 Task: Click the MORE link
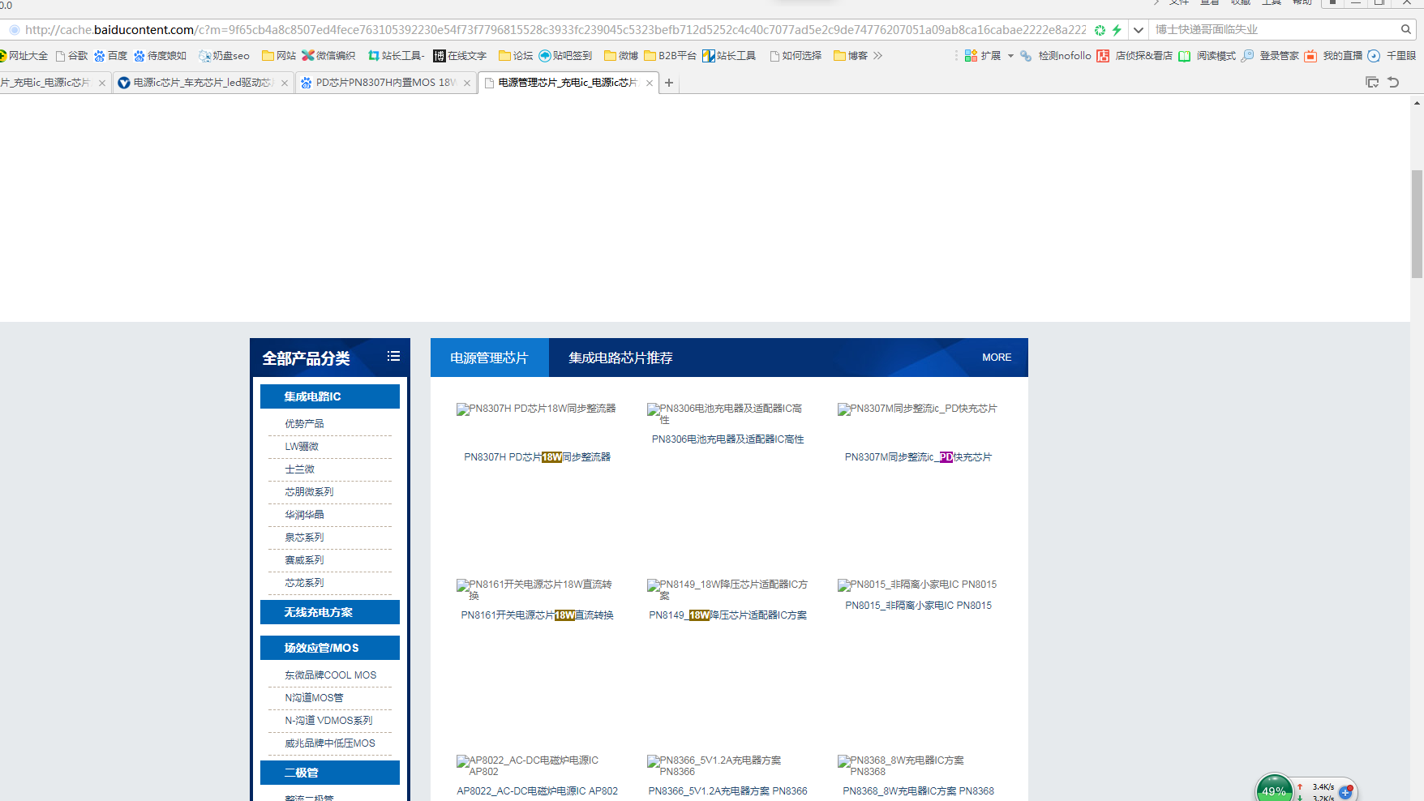tap(996, 358)
